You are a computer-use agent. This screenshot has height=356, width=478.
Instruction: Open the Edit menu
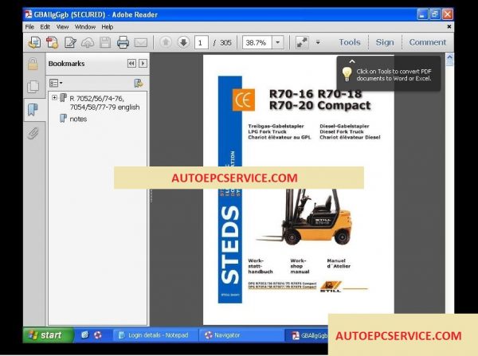point(45,27)
